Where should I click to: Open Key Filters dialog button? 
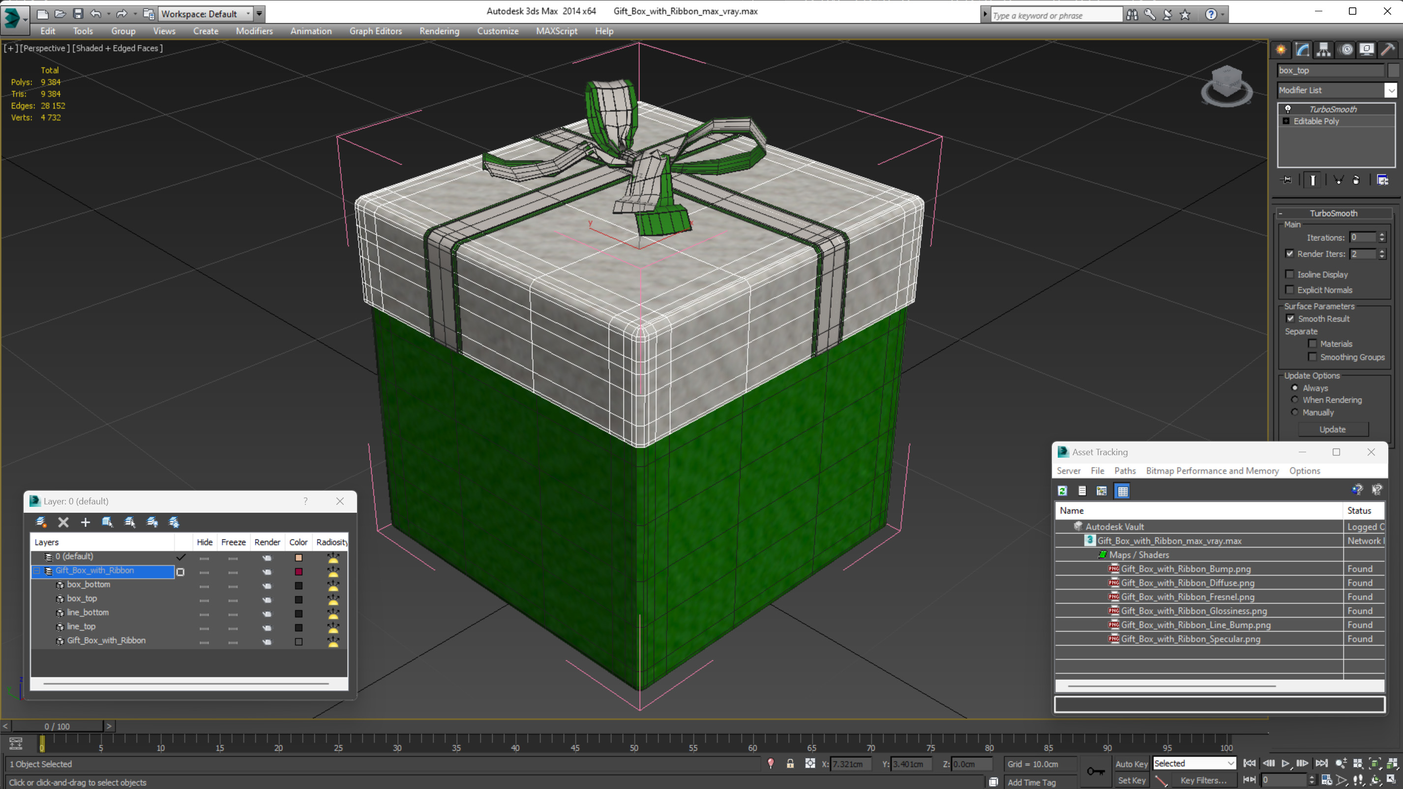click(x=1204, y=780)
